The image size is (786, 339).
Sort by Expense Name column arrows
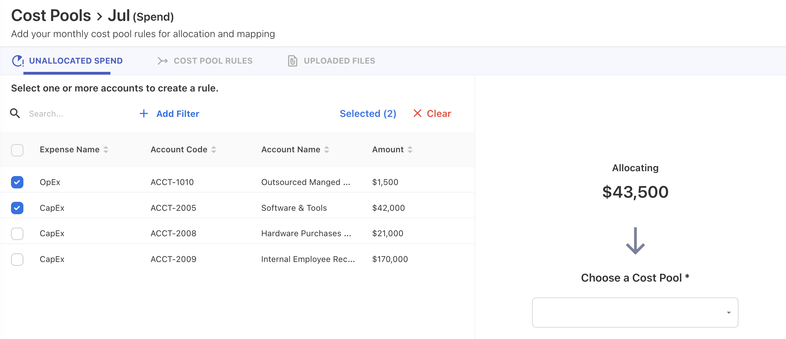106,150
